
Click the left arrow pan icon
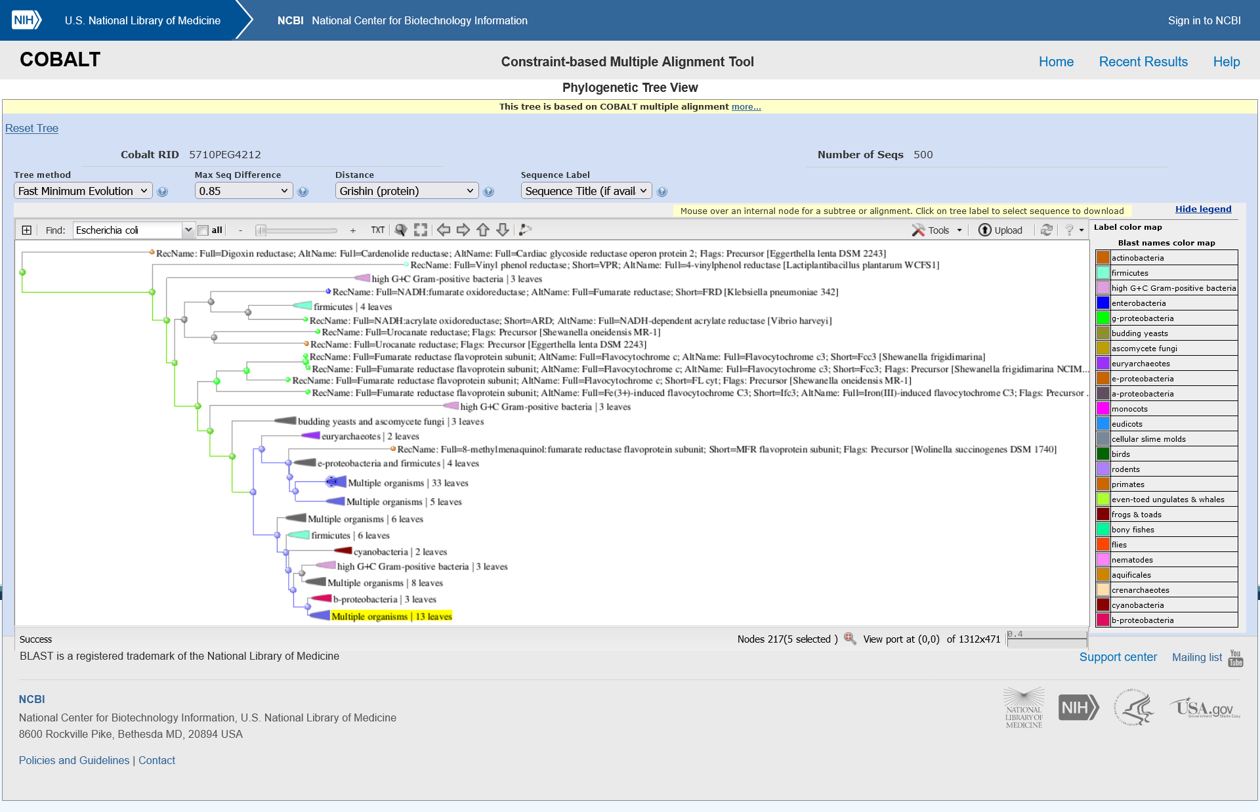coord(444,230)
